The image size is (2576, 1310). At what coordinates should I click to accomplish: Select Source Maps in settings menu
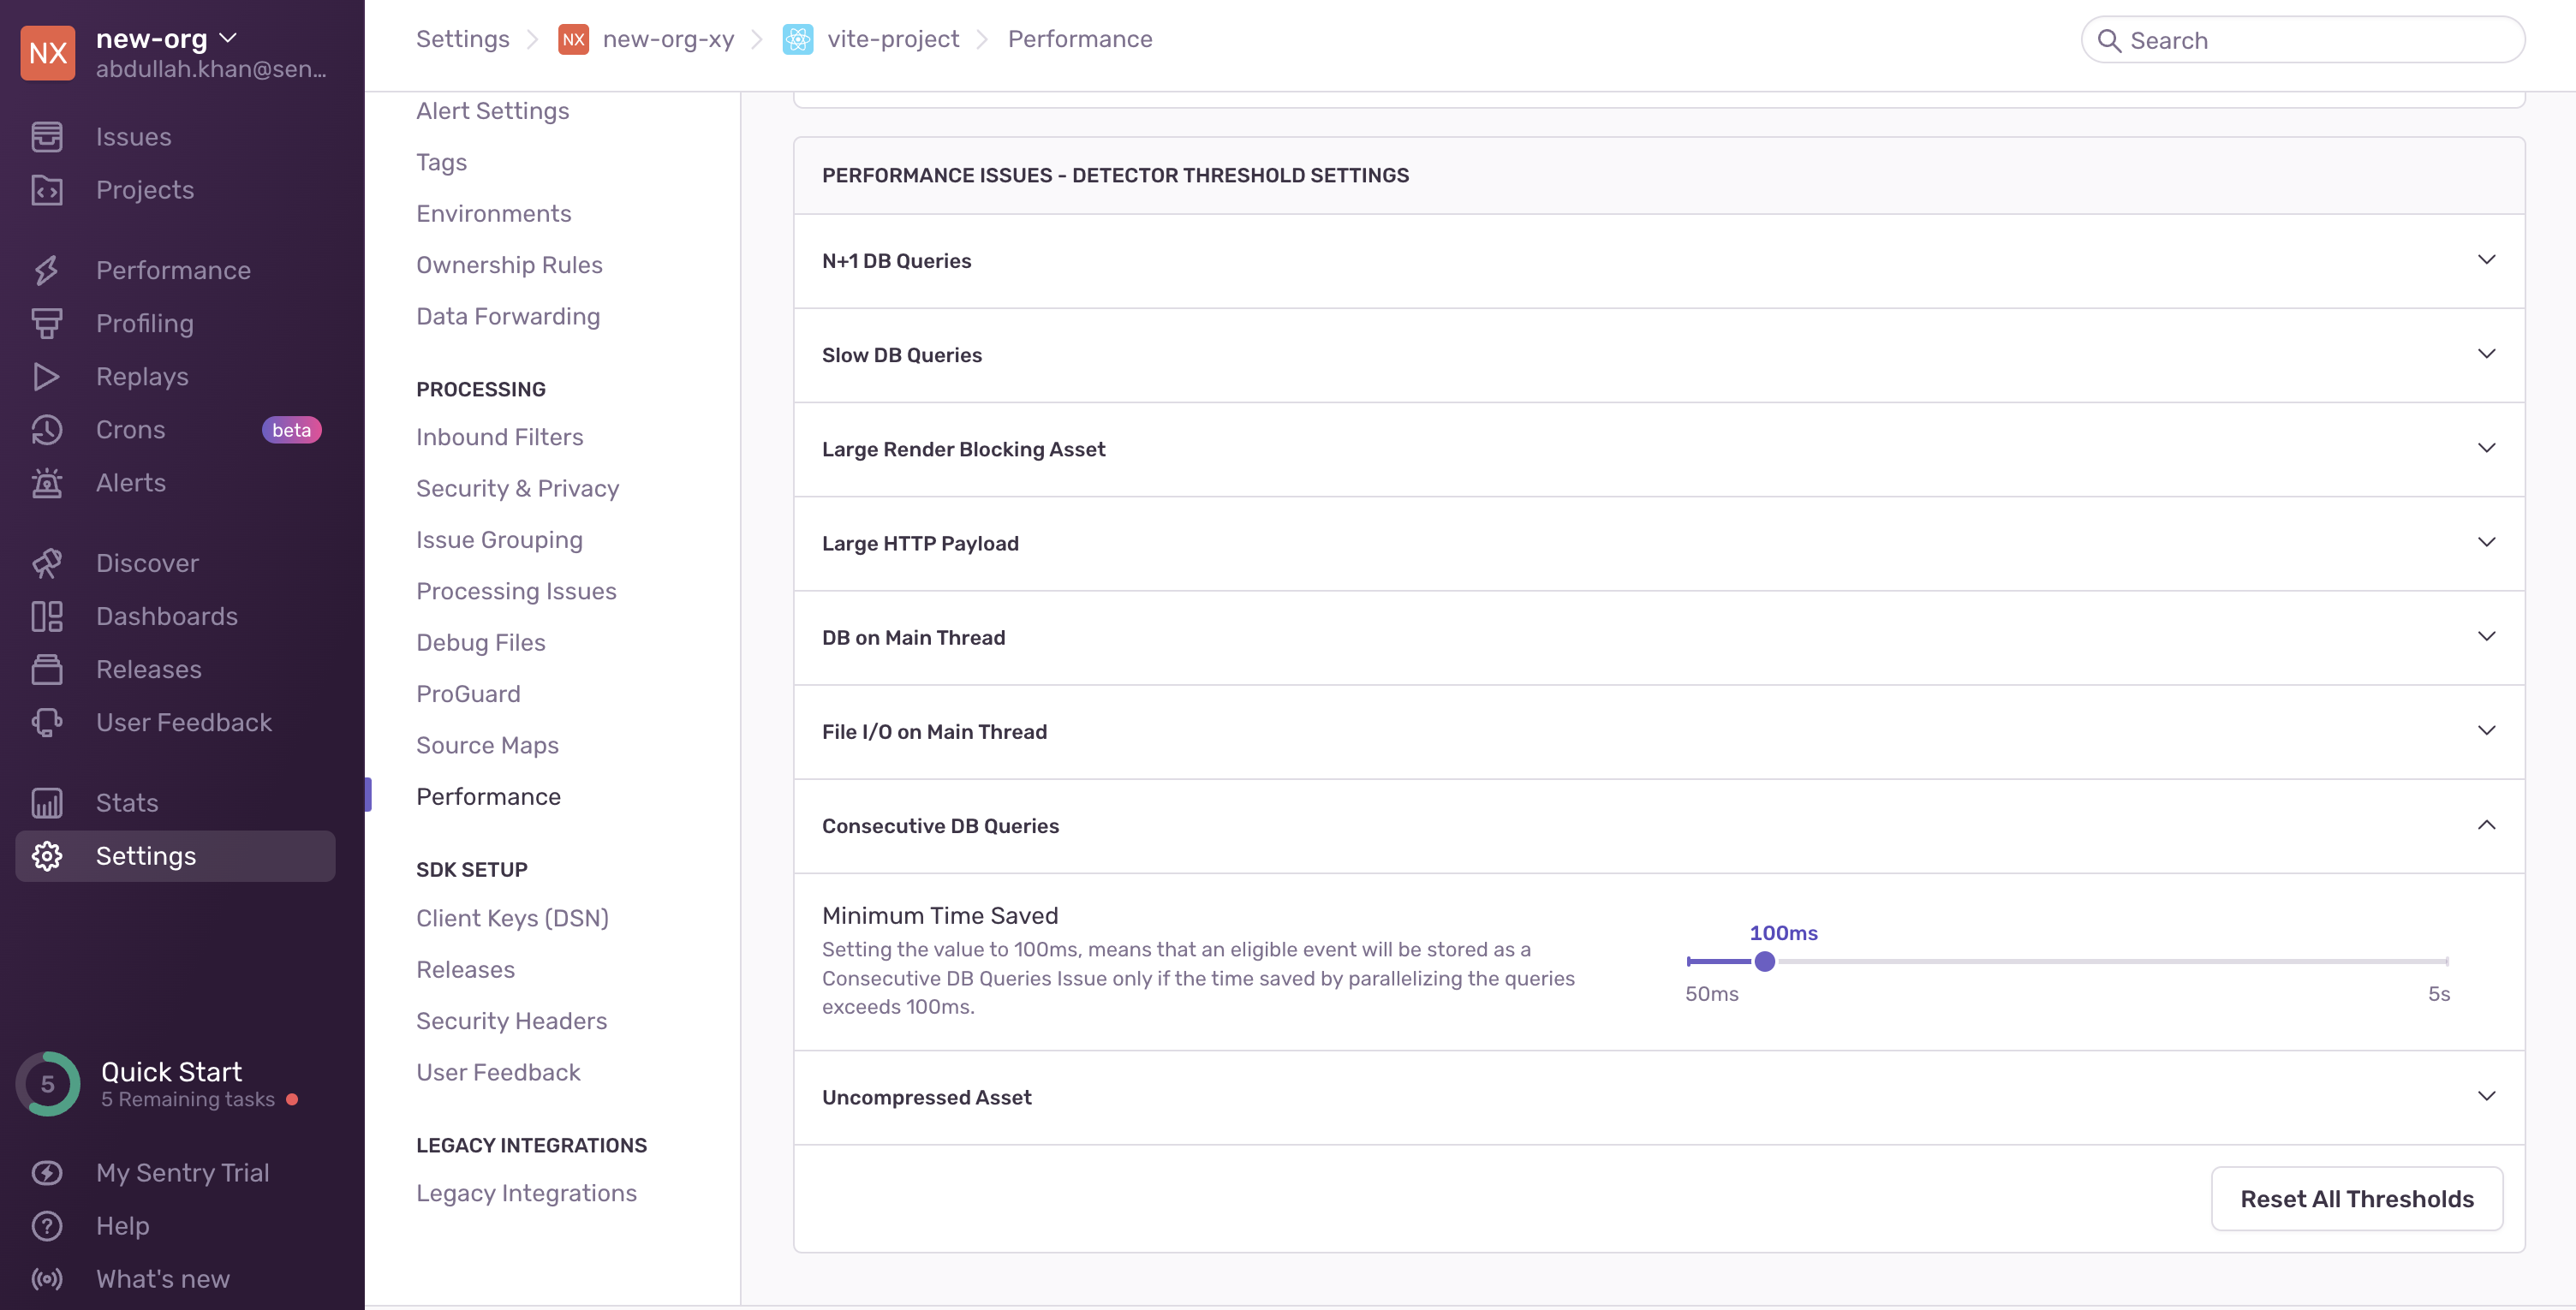487,745
